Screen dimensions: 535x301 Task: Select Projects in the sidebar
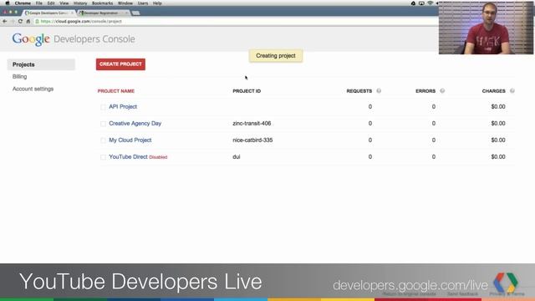(41, 64)
